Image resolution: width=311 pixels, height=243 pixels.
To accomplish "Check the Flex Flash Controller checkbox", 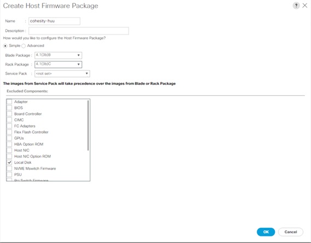I will [9, 132].
